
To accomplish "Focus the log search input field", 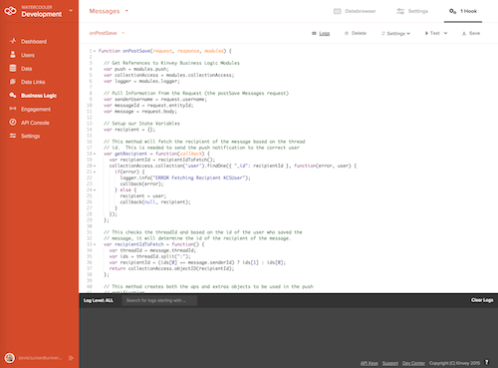I will 159,300.
